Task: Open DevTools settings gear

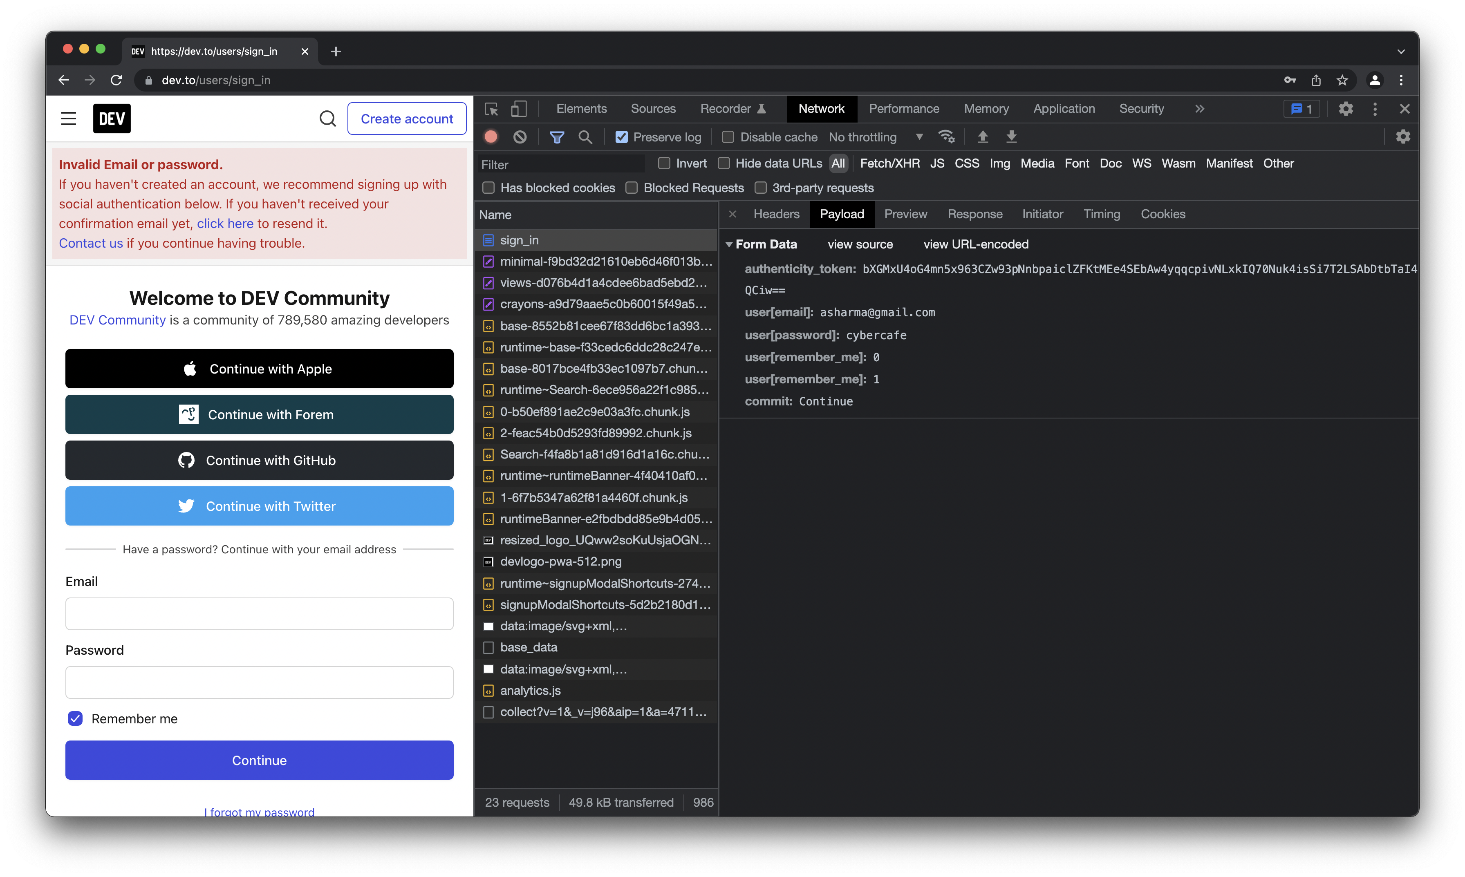Action: (x=1346, y=109)
